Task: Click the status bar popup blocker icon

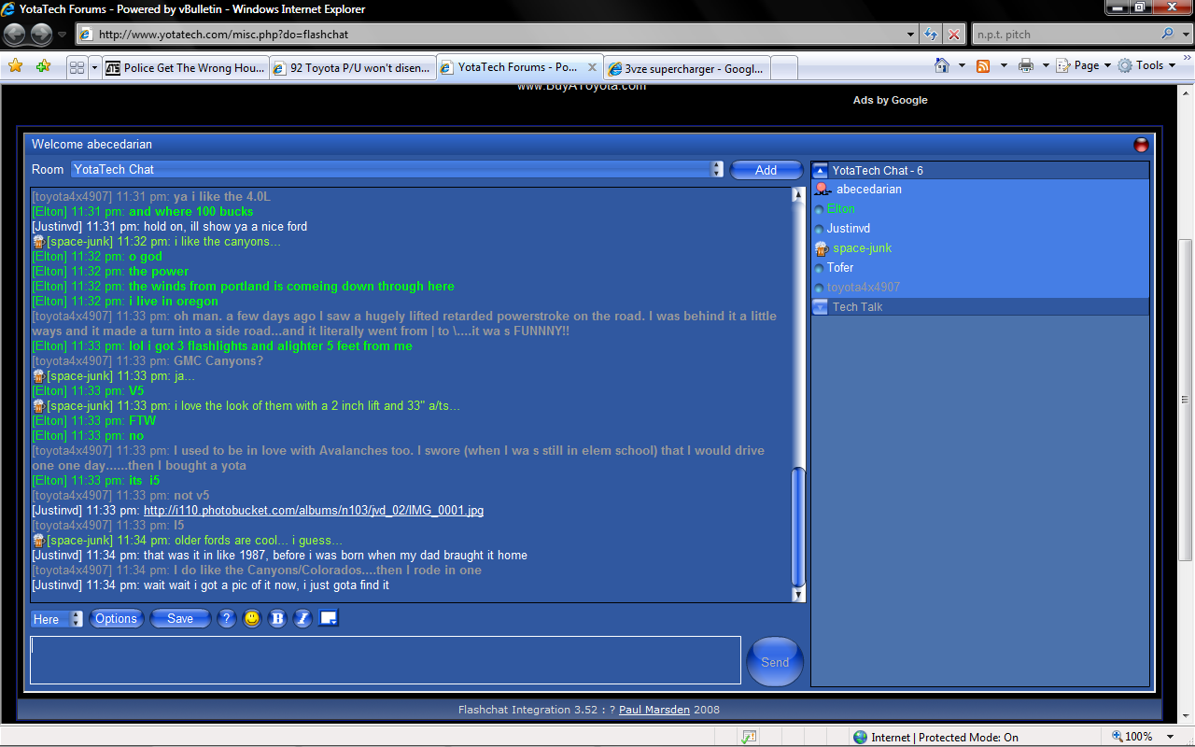Action: (749, 738)
